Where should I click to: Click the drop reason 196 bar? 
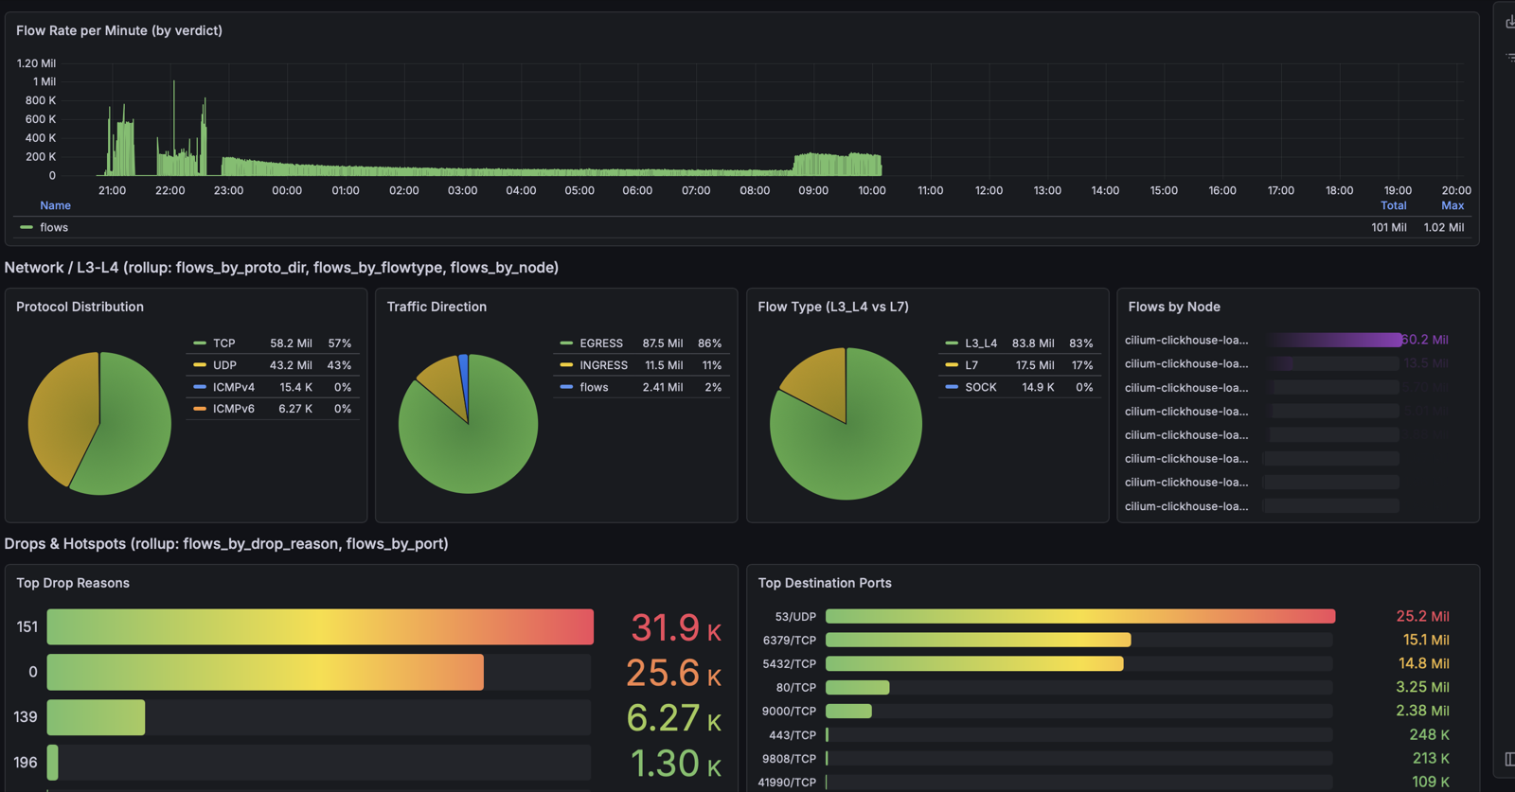tap(52, 763)
